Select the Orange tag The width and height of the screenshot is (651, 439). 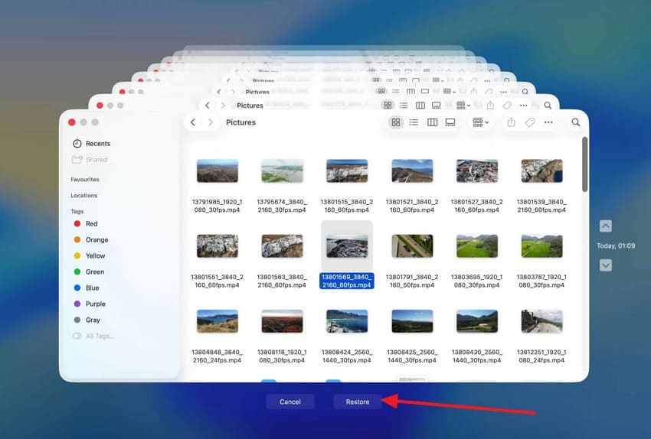tap(91, 240)
